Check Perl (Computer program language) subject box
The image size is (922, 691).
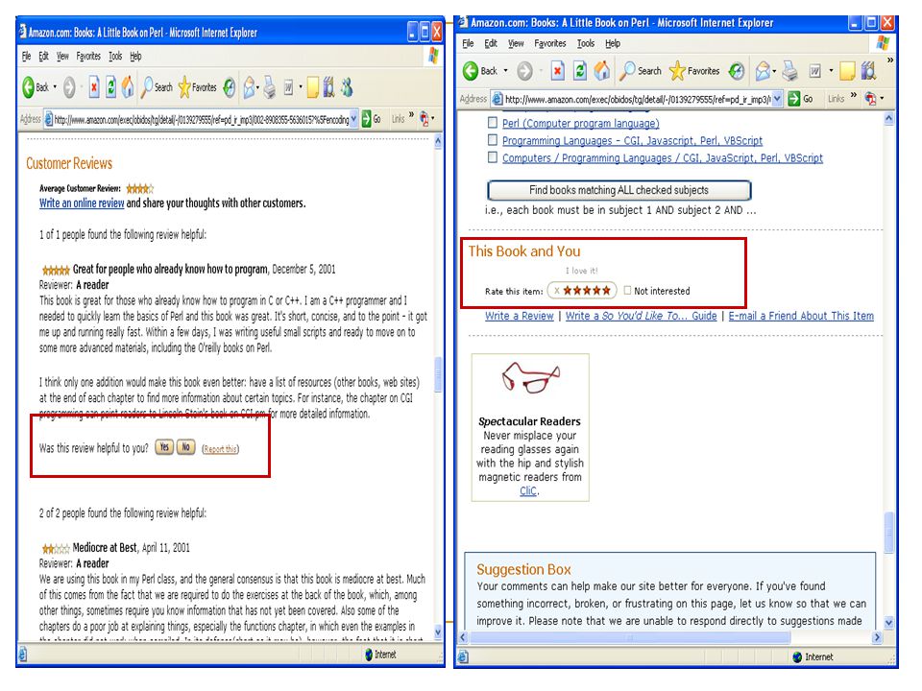492,123
